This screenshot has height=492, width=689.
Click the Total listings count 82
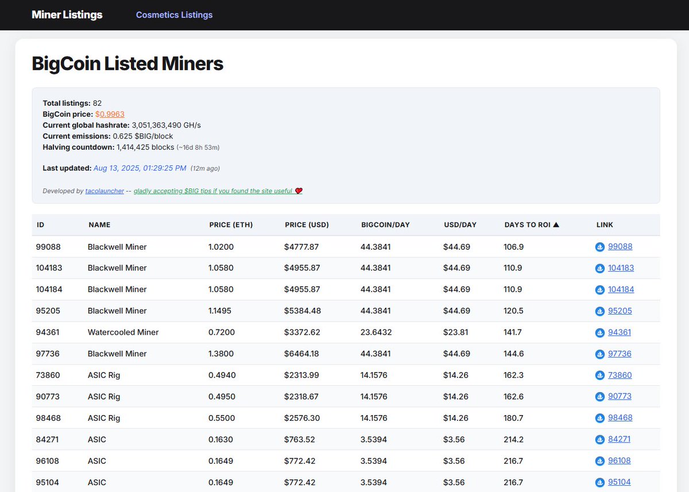(x=97, y=103)
